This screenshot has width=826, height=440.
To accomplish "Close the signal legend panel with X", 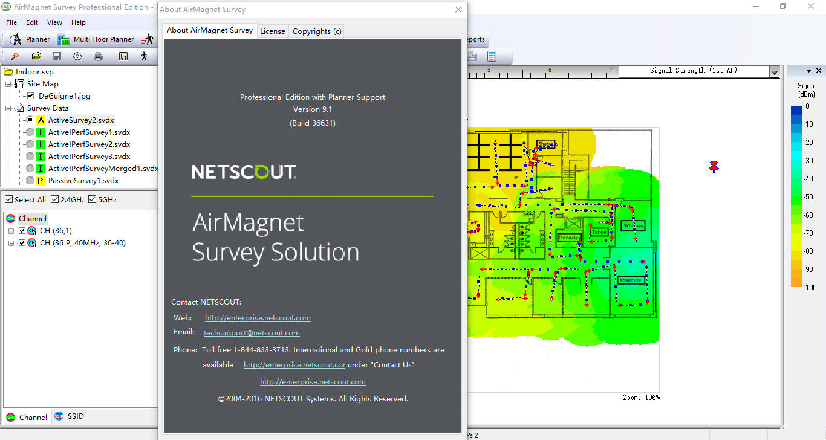I will tap(819, 71).
